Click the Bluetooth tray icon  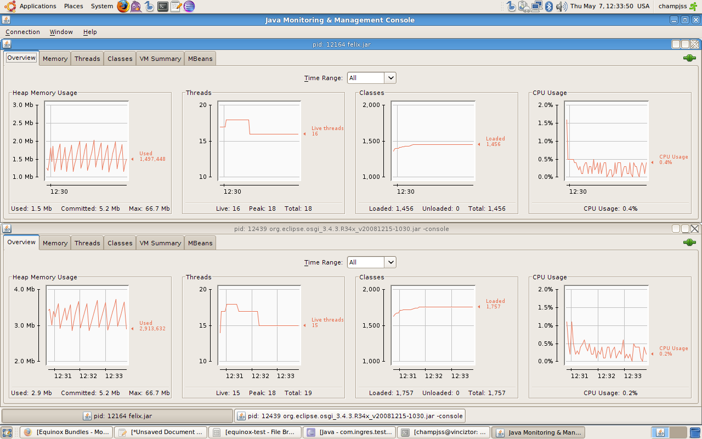549,7
